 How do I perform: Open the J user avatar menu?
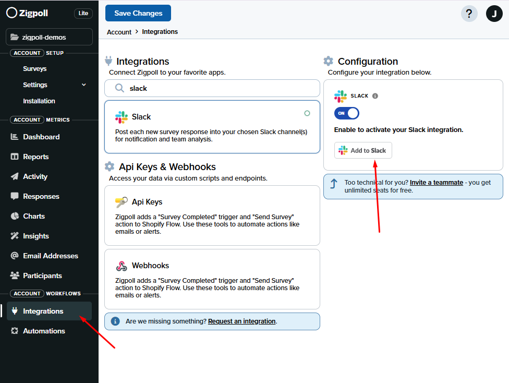coord(494,14)
